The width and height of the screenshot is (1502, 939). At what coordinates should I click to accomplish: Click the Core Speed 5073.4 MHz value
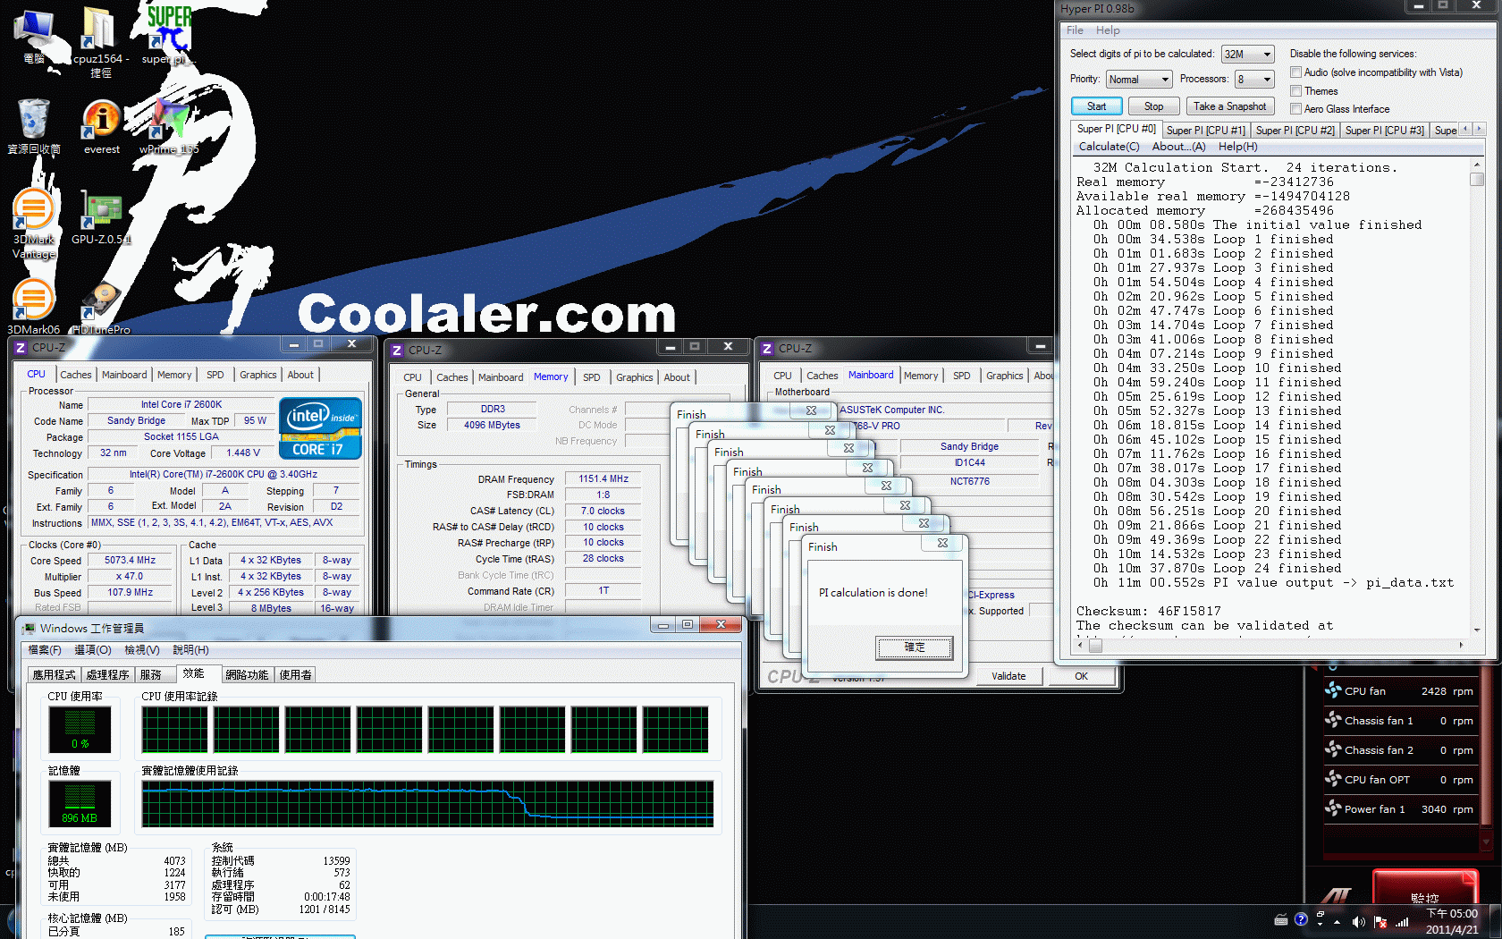[131, 561]
